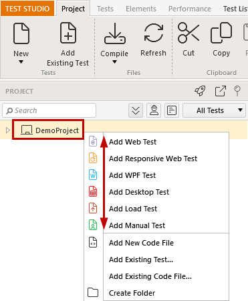Click the New test ribbon icon

21,33
